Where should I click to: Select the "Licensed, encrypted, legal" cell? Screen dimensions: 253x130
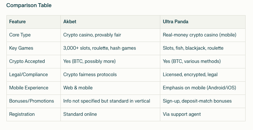click(190, 75)
